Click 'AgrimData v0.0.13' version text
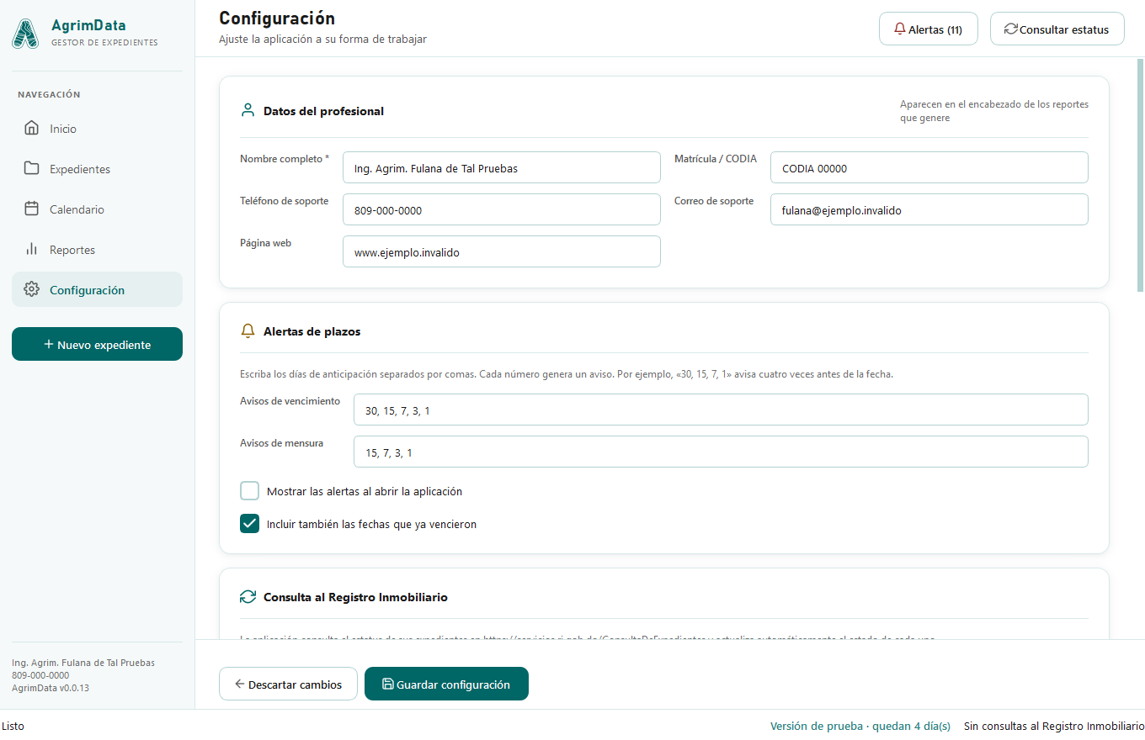 (x=51, y=688)
